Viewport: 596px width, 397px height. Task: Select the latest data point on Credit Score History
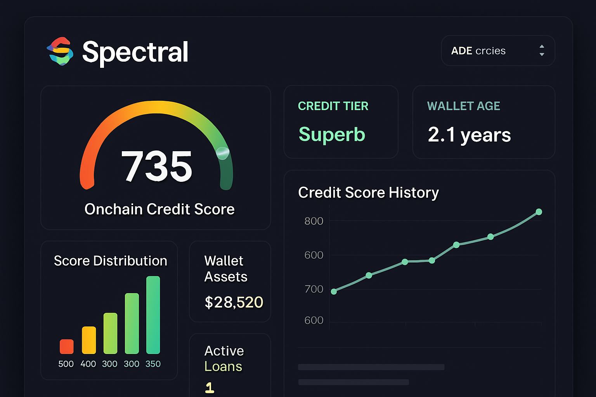pos(539,212)
